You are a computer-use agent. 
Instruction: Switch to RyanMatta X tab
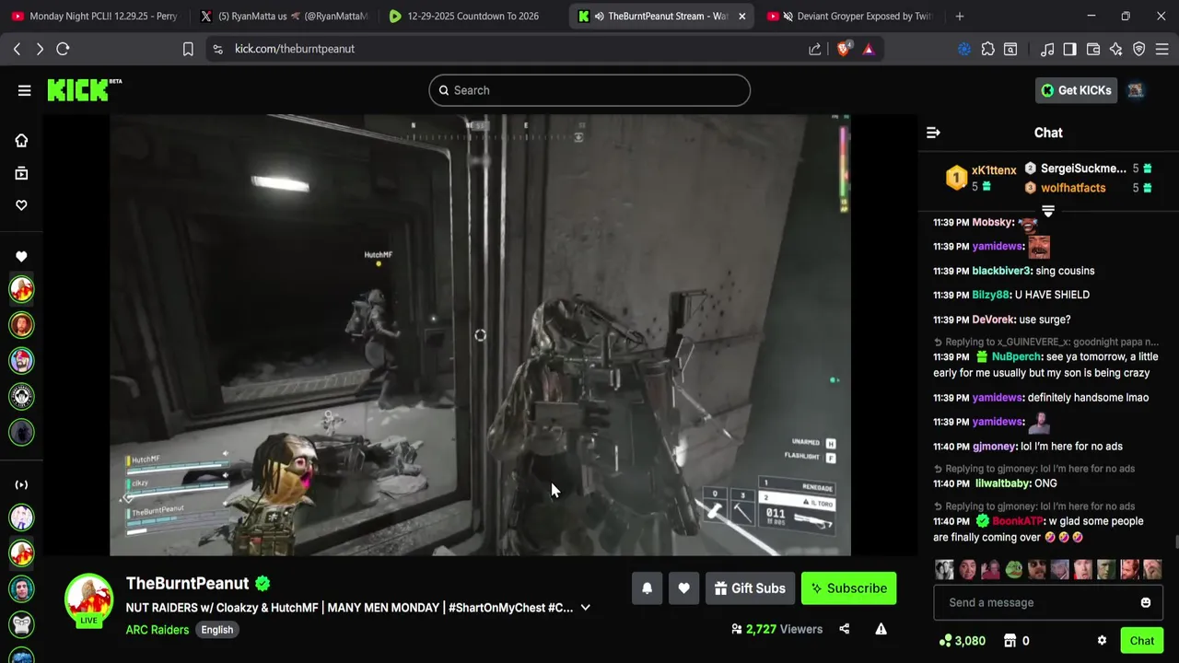coord(284,16)
